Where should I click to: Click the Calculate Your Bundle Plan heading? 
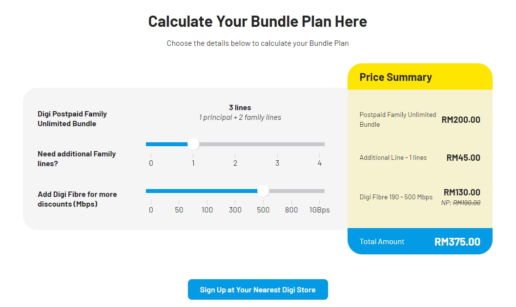click(x=257, y=21)
